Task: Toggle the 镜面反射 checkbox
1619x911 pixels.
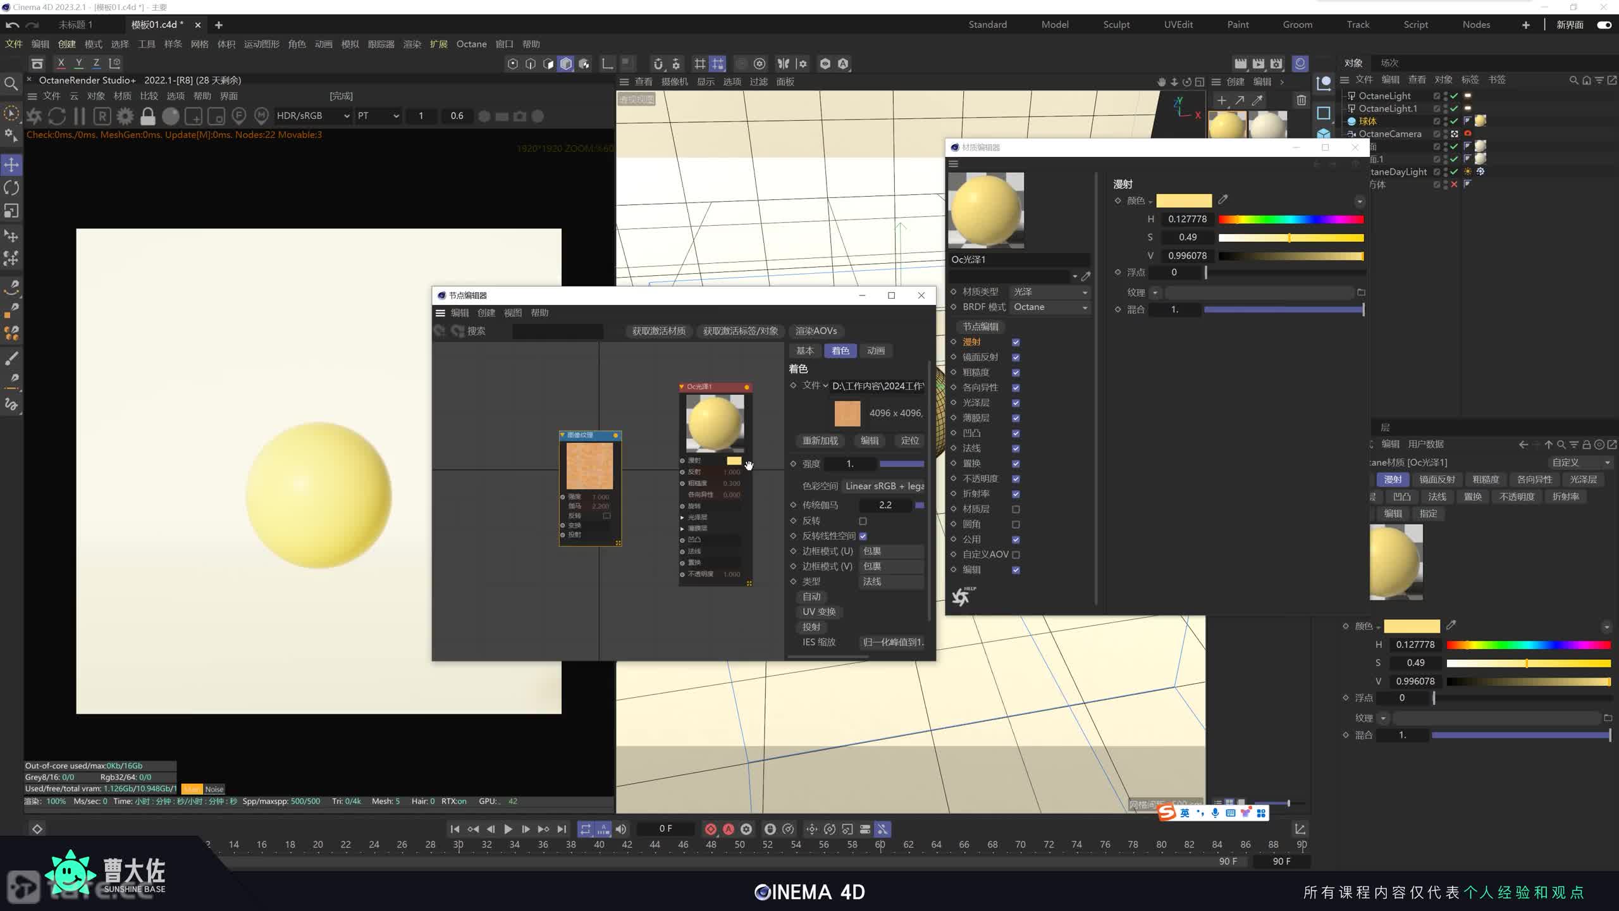Action: [1016, 357]
